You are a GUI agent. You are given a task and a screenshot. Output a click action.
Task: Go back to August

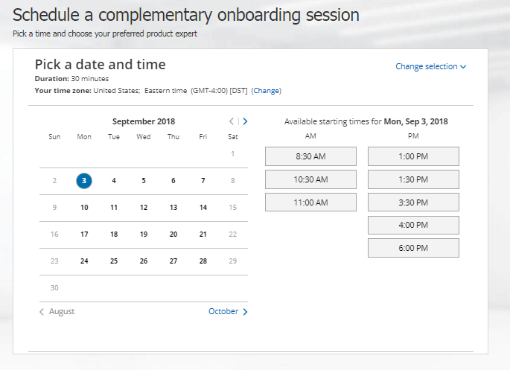[57, 312]
